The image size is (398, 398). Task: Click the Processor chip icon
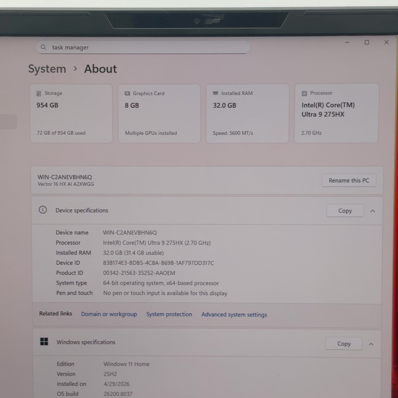304,93
